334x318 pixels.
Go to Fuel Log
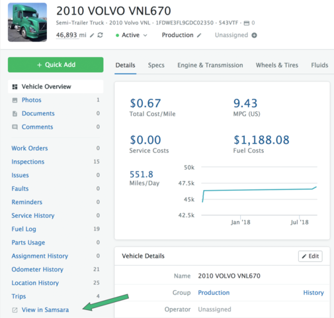tap(24, 229)
